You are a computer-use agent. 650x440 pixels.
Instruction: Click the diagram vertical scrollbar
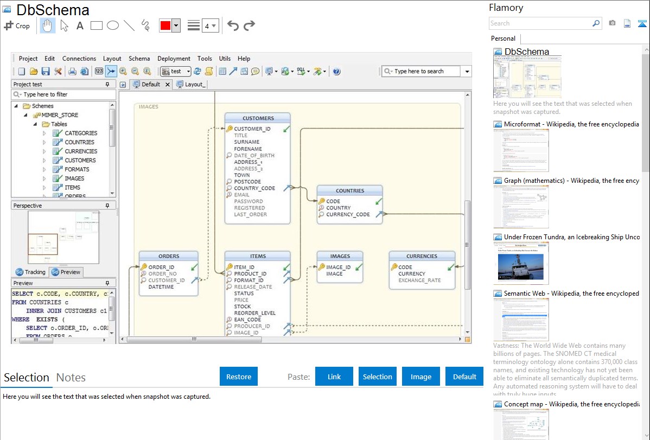coord(468,245)
